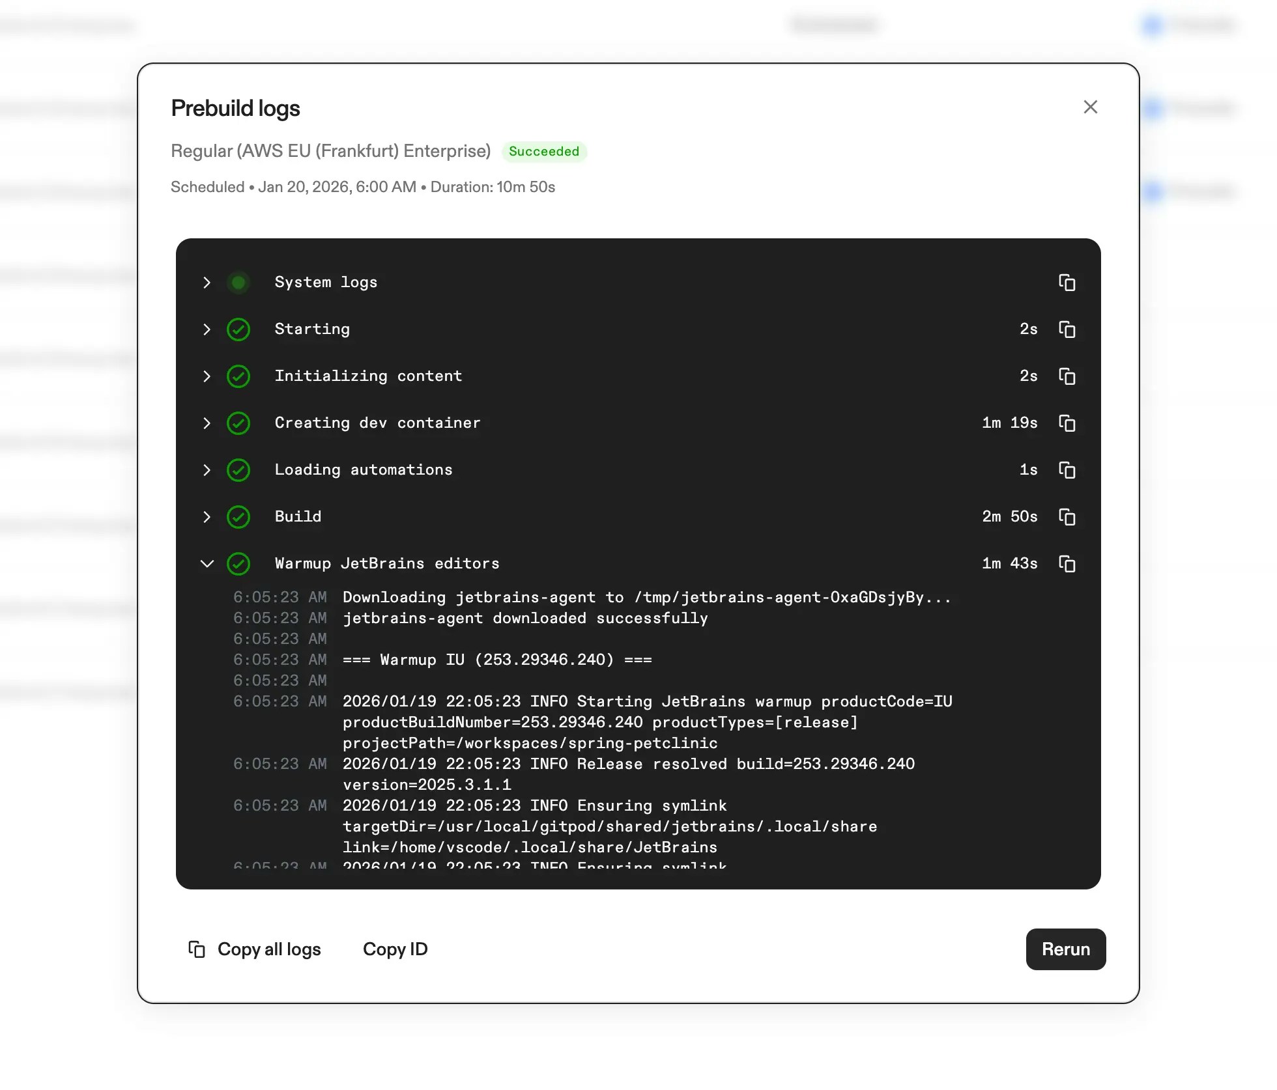Copy the Creating dev container logs

pyautogui.click(x=1067, y=423)
